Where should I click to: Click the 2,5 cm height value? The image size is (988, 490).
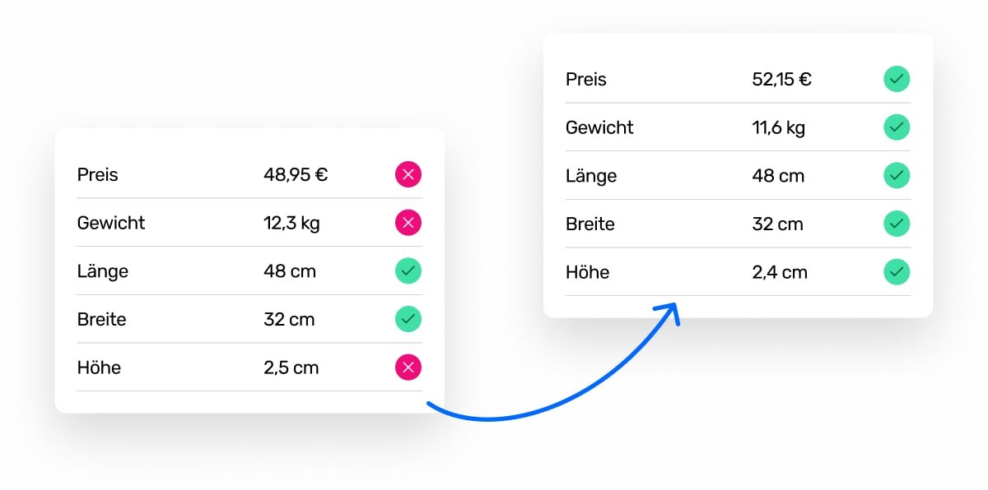pos(291,367)
